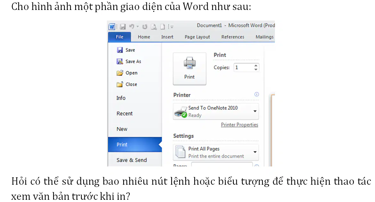Click the Open folder icon in the File menu
This screenshot has width=375, height=202.
pyautogui.click(x=120, y=73)
